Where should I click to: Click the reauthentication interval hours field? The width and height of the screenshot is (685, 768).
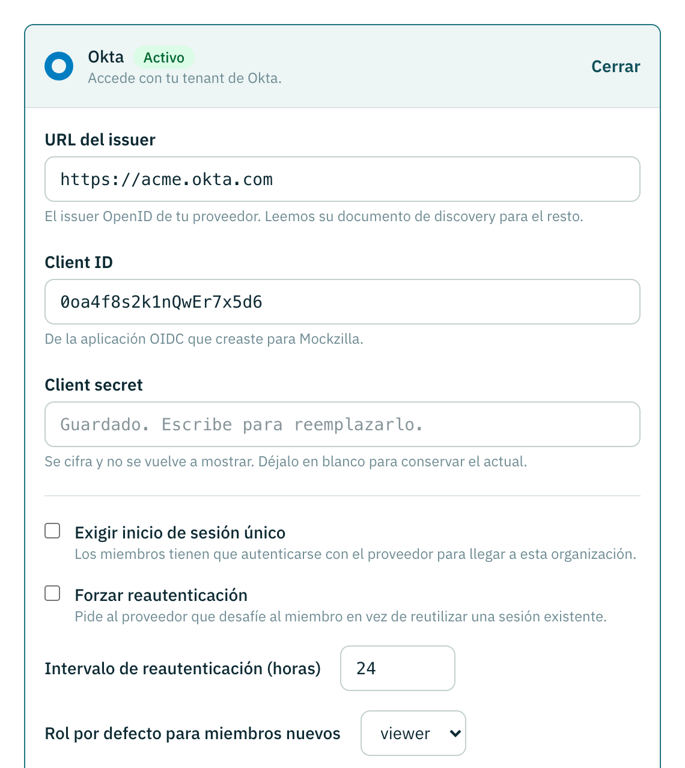click(x=398, y=668)
